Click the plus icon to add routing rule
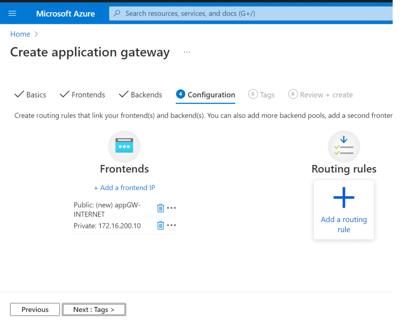Image resolution: width=415 pixels, height=326 pixels. point(344,198)
